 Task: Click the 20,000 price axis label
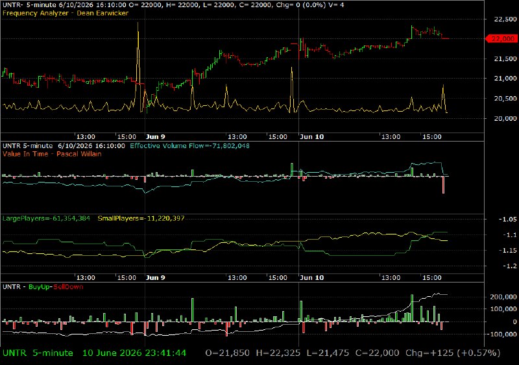pyautogui.click(x=505, y=118)
